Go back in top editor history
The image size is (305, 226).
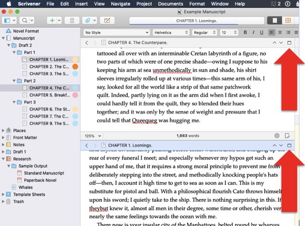[x=87, y=43]
